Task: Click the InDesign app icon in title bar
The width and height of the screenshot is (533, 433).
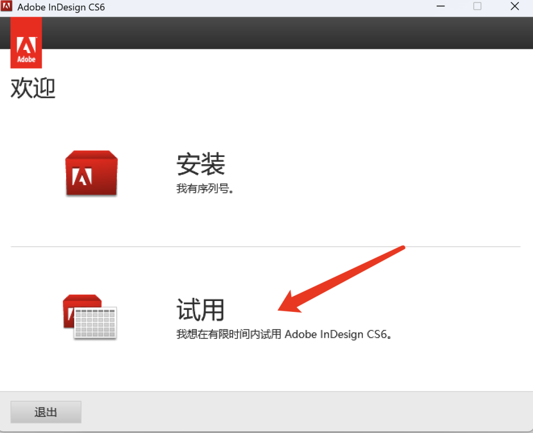Action: pos(7,7)
